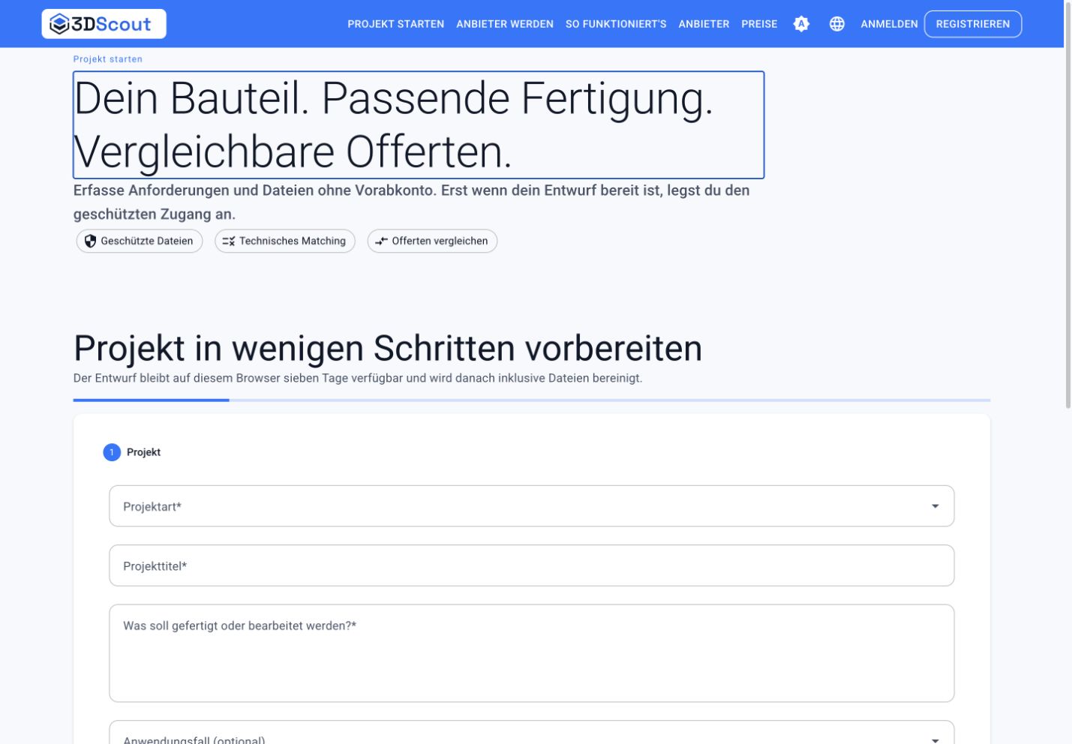Click the Technisches Matching chip icon
Viewport: 1072px width, 744px height.
click(x=229, y=241)
